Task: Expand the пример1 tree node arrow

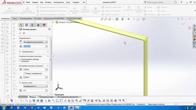Action: tap(53, 22)
